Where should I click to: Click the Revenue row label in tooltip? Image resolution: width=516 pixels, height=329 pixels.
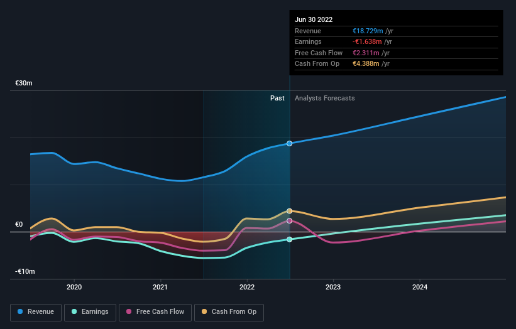tap(308, 31)
